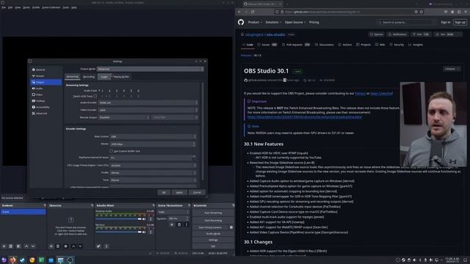This screenshot has width=470, height=264.
Task: Switch to Recording tab in Output settings
Action: click(x=89, y=76)
